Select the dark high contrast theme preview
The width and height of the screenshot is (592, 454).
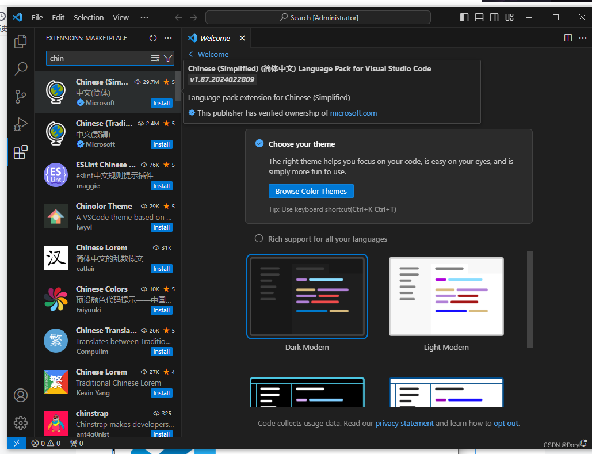click(307, 392)
